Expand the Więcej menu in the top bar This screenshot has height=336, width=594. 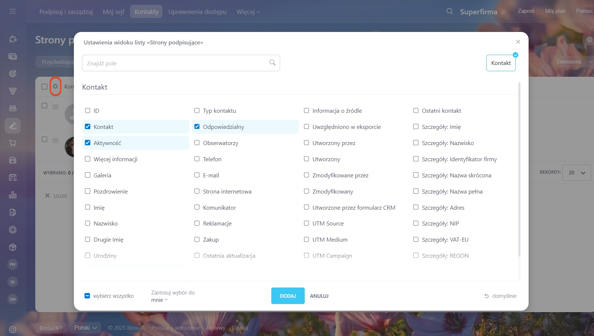pos(248,12)
